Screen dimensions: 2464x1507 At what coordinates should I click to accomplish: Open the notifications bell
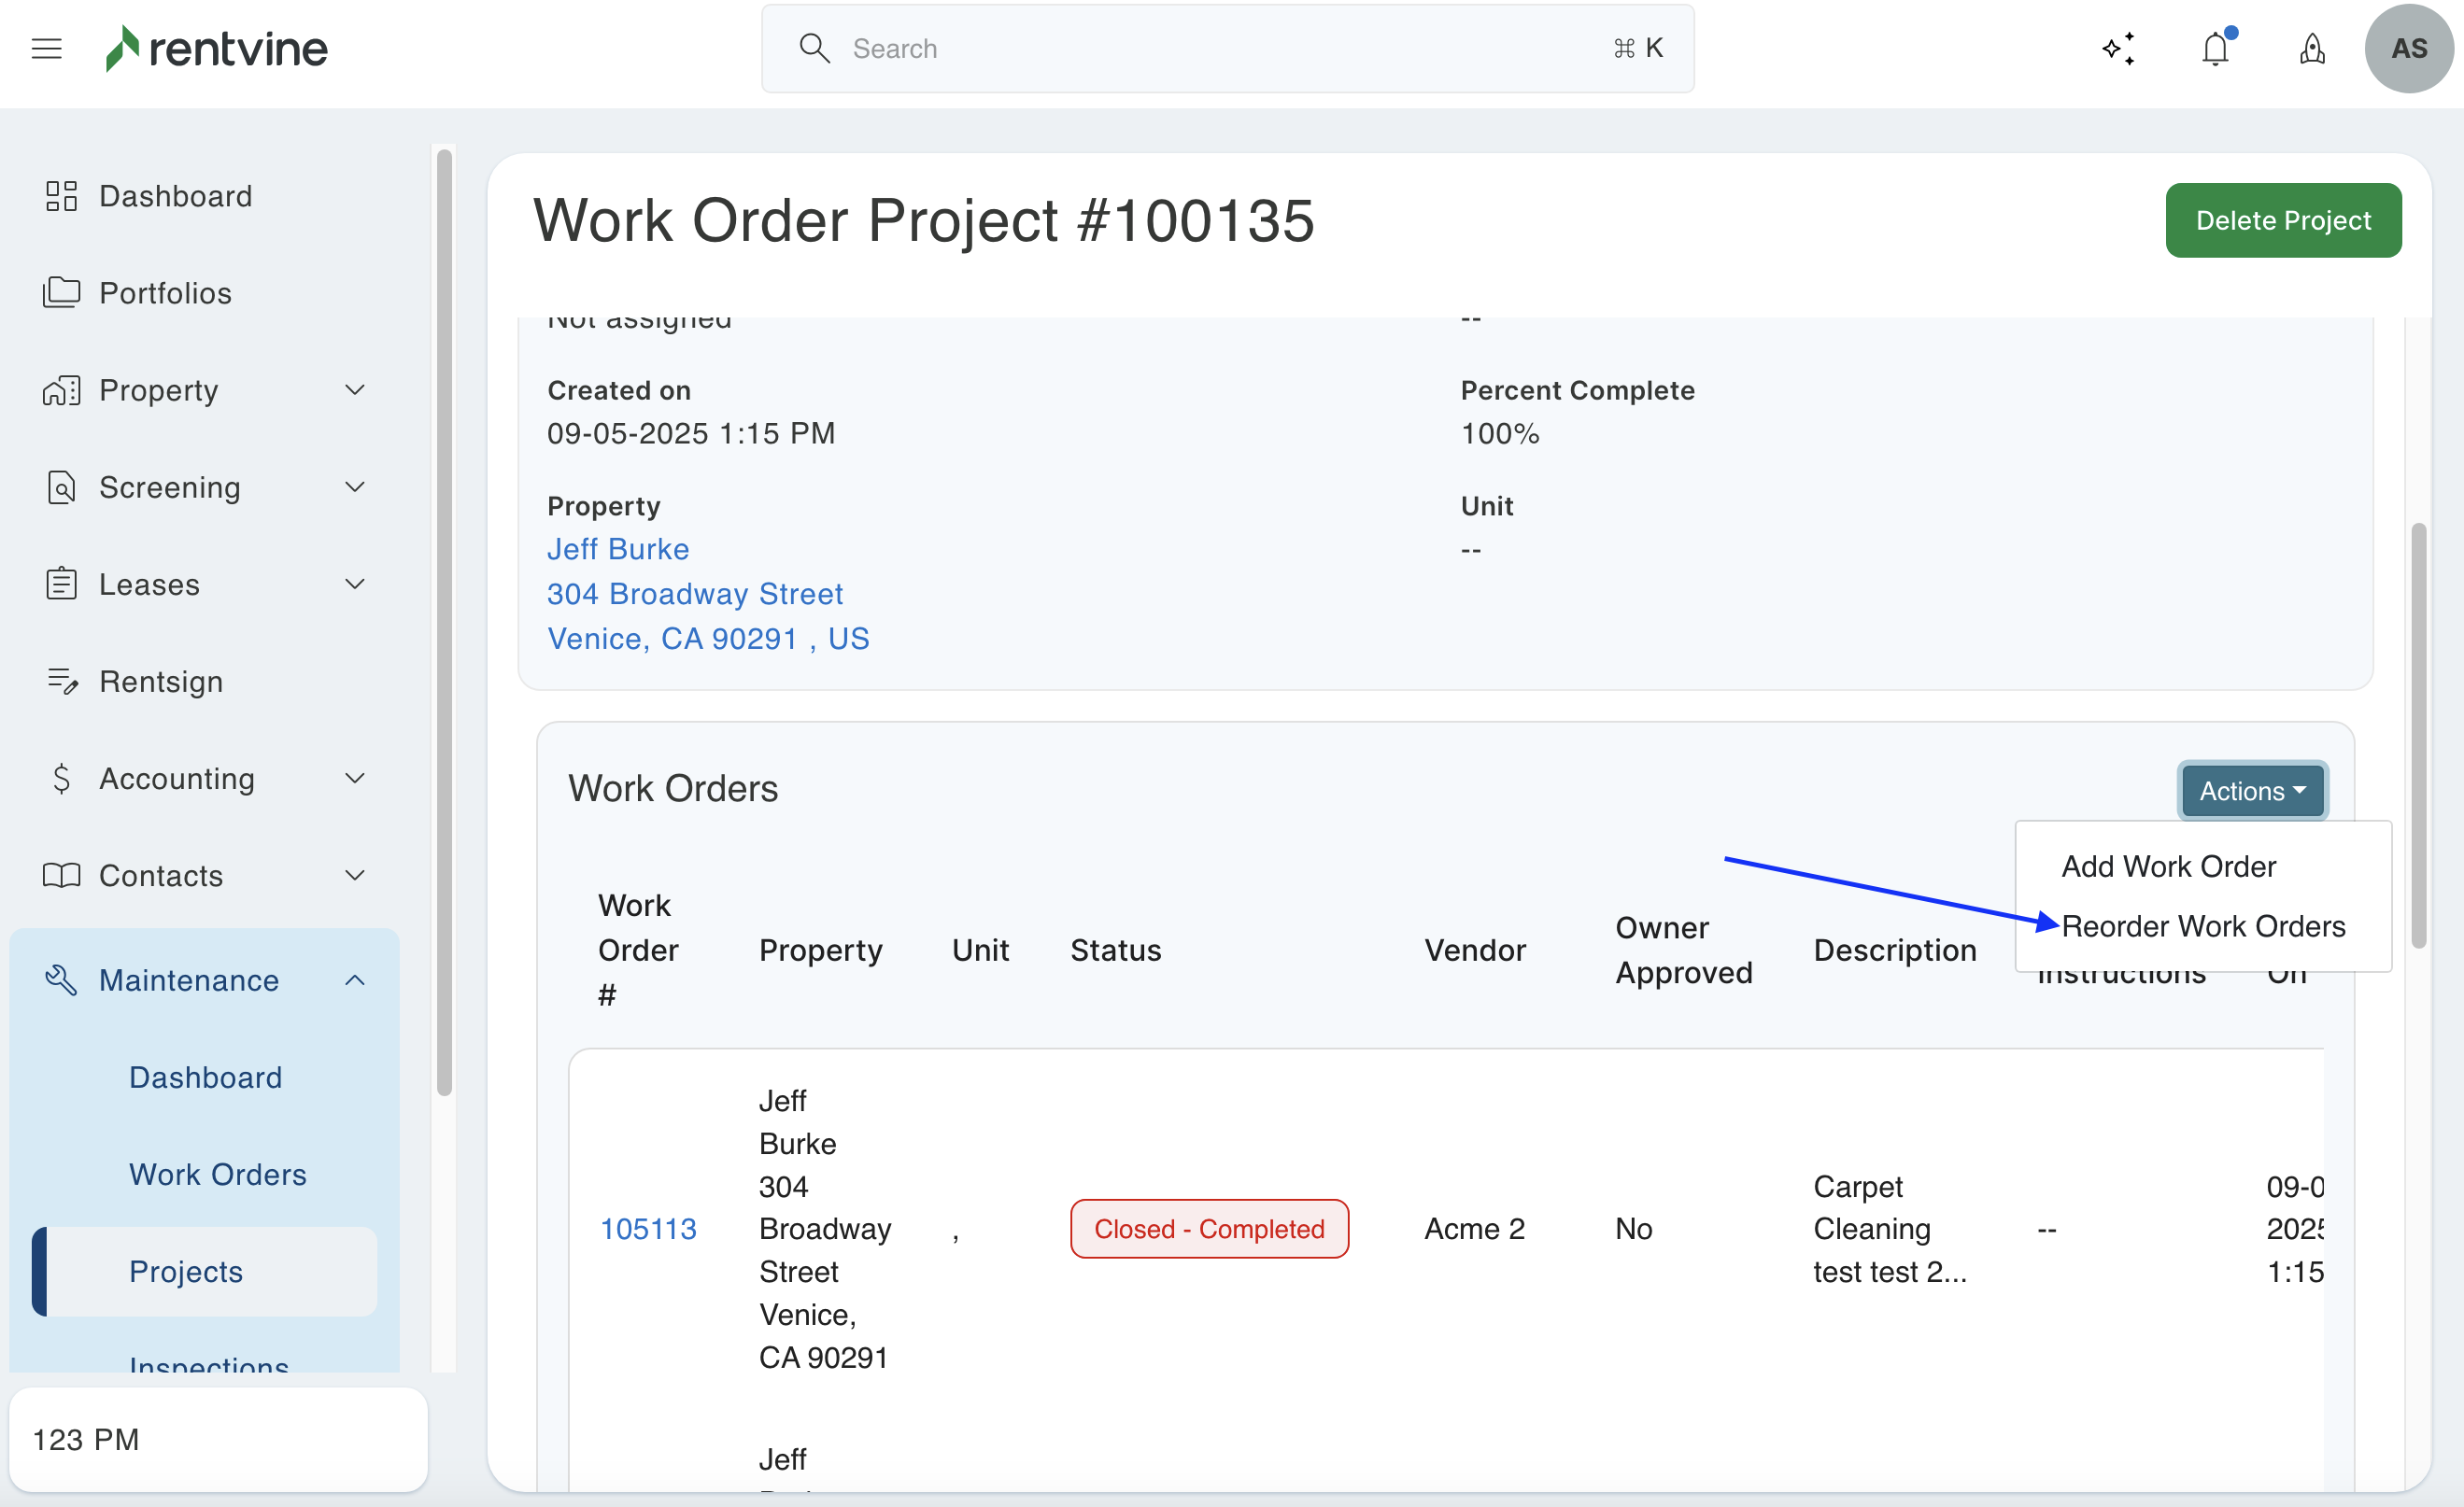point(2215,48)
